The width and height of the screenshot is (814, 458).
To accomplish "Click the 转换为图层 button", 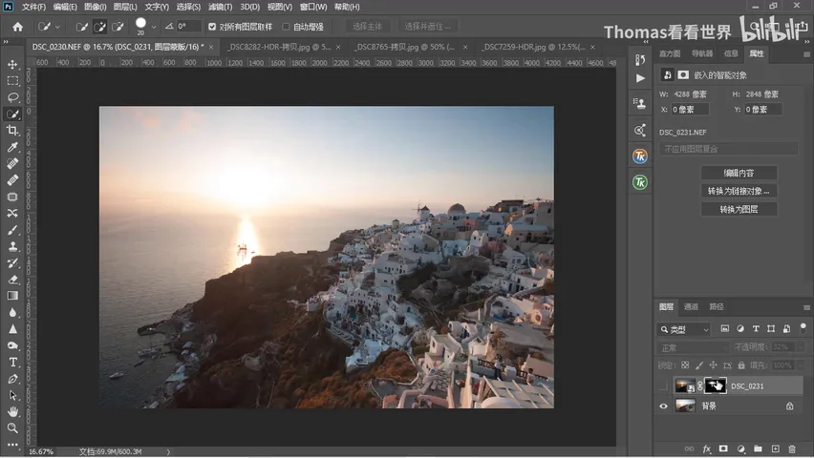I will (739, 209).
